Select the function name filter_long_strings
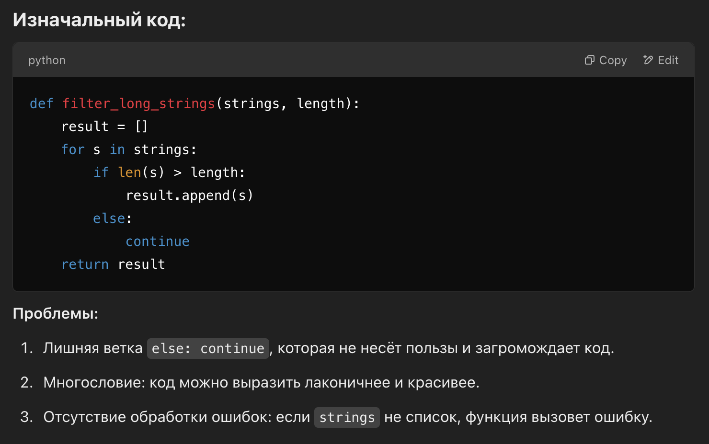709x444 pixels. [138, 103]
